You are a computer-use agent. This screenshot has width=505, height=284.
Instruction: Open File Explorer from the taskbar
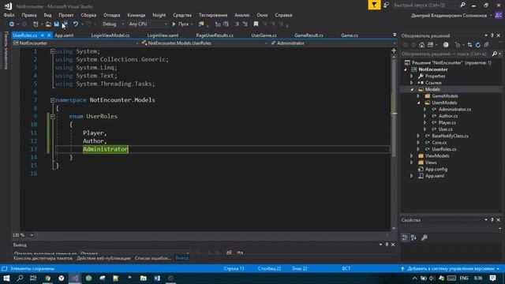[143, 278]
